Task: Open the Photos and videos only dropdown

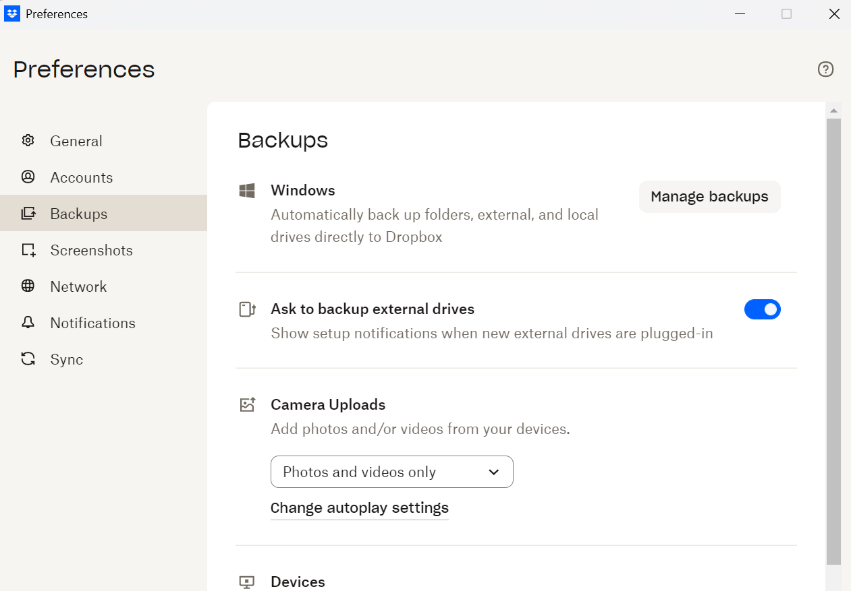Action: (391, 472)
